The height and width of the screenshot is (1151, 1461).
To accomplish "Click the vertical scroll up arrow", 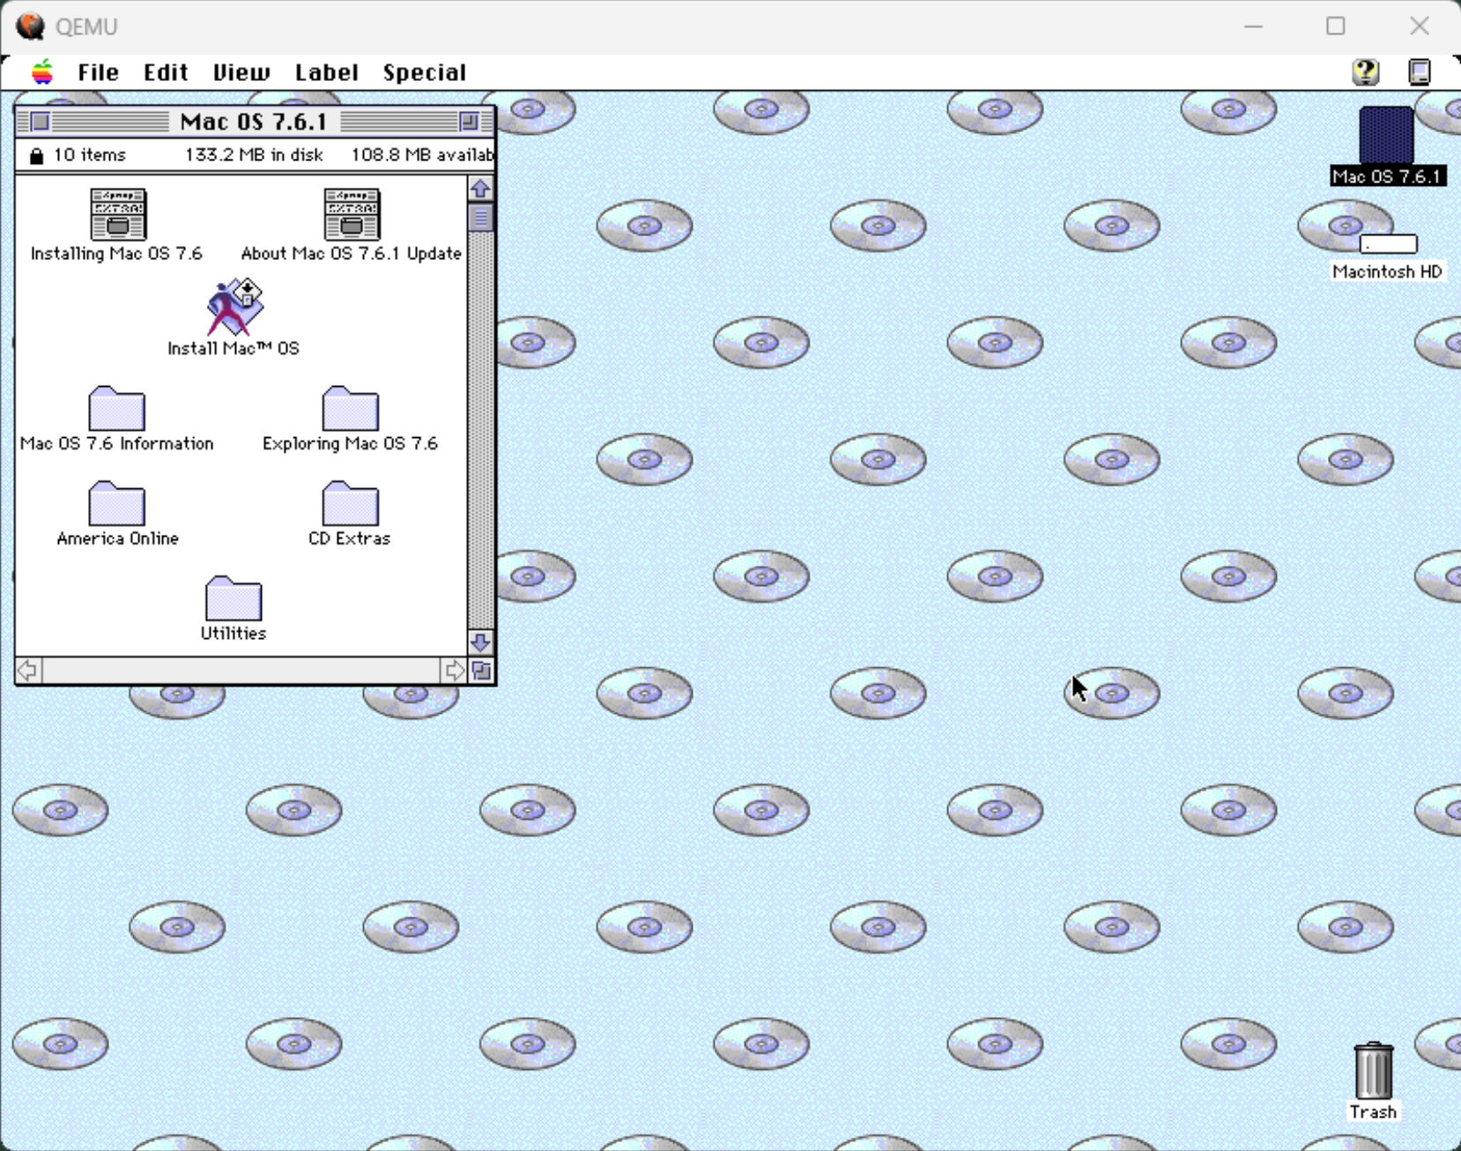I will click(x=480, y=189).
